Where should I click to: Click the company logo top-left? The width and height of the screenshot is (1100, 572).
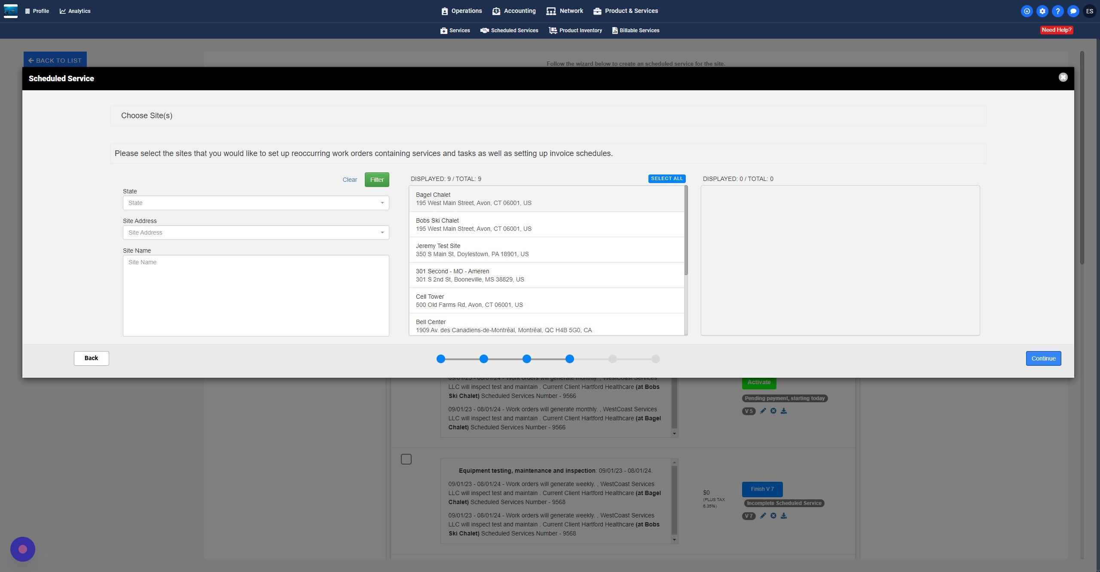(x=11, y=11)
